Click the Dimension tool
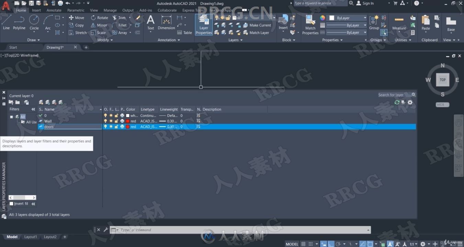The image size is (464, 247). 166,23
